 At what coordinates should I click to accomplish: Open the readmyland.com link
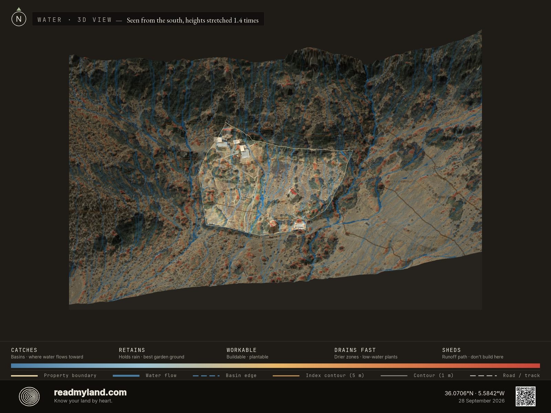coord(90,392)
